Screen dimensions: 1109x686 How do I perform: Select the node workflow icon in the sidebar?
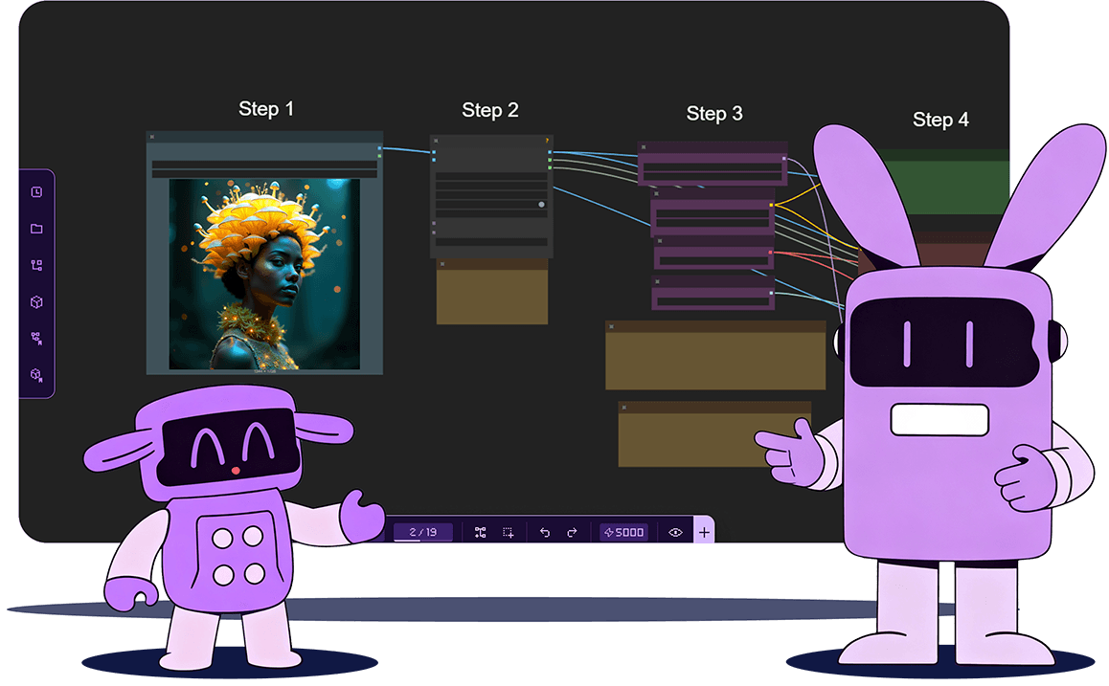[36, 266]
